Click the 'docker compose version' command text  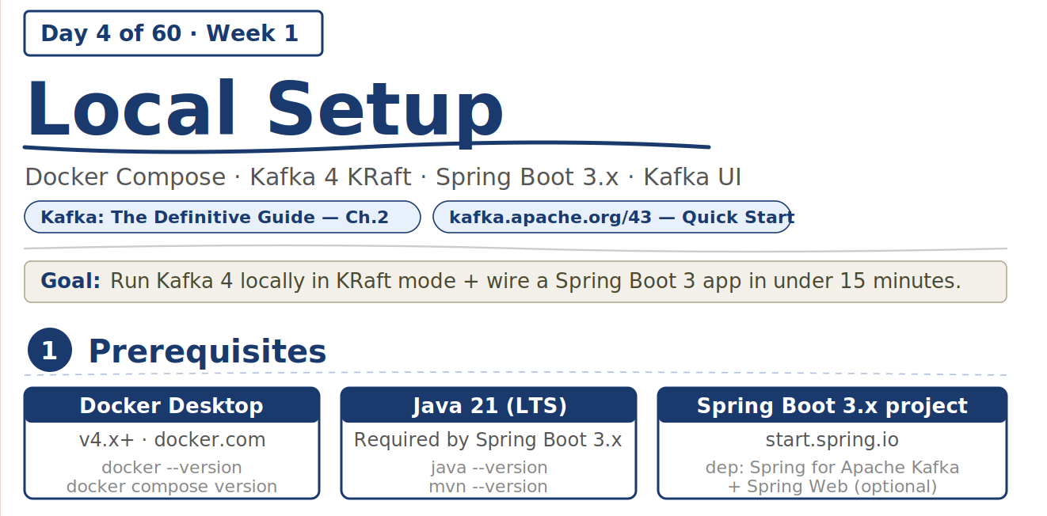click(172, 486)
